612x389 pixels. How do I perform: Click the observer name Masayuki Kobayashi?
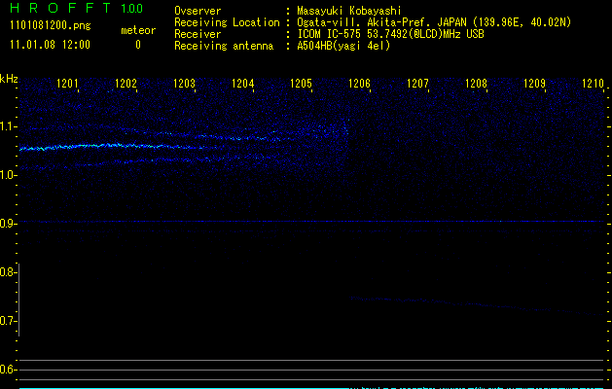pos(349,11)
